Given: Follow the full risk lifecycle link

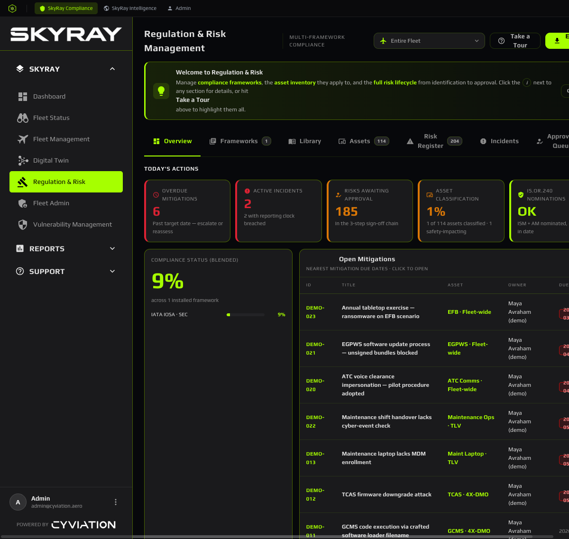Looking at the screenshot, I should (x=395, y=82).
